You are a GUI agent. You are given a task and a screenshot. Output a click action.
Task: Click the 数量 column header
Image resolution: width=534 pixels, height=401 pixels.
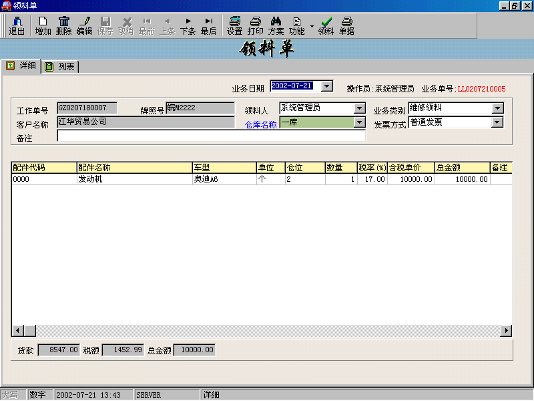pyautogui.click(x=341, y=168)
